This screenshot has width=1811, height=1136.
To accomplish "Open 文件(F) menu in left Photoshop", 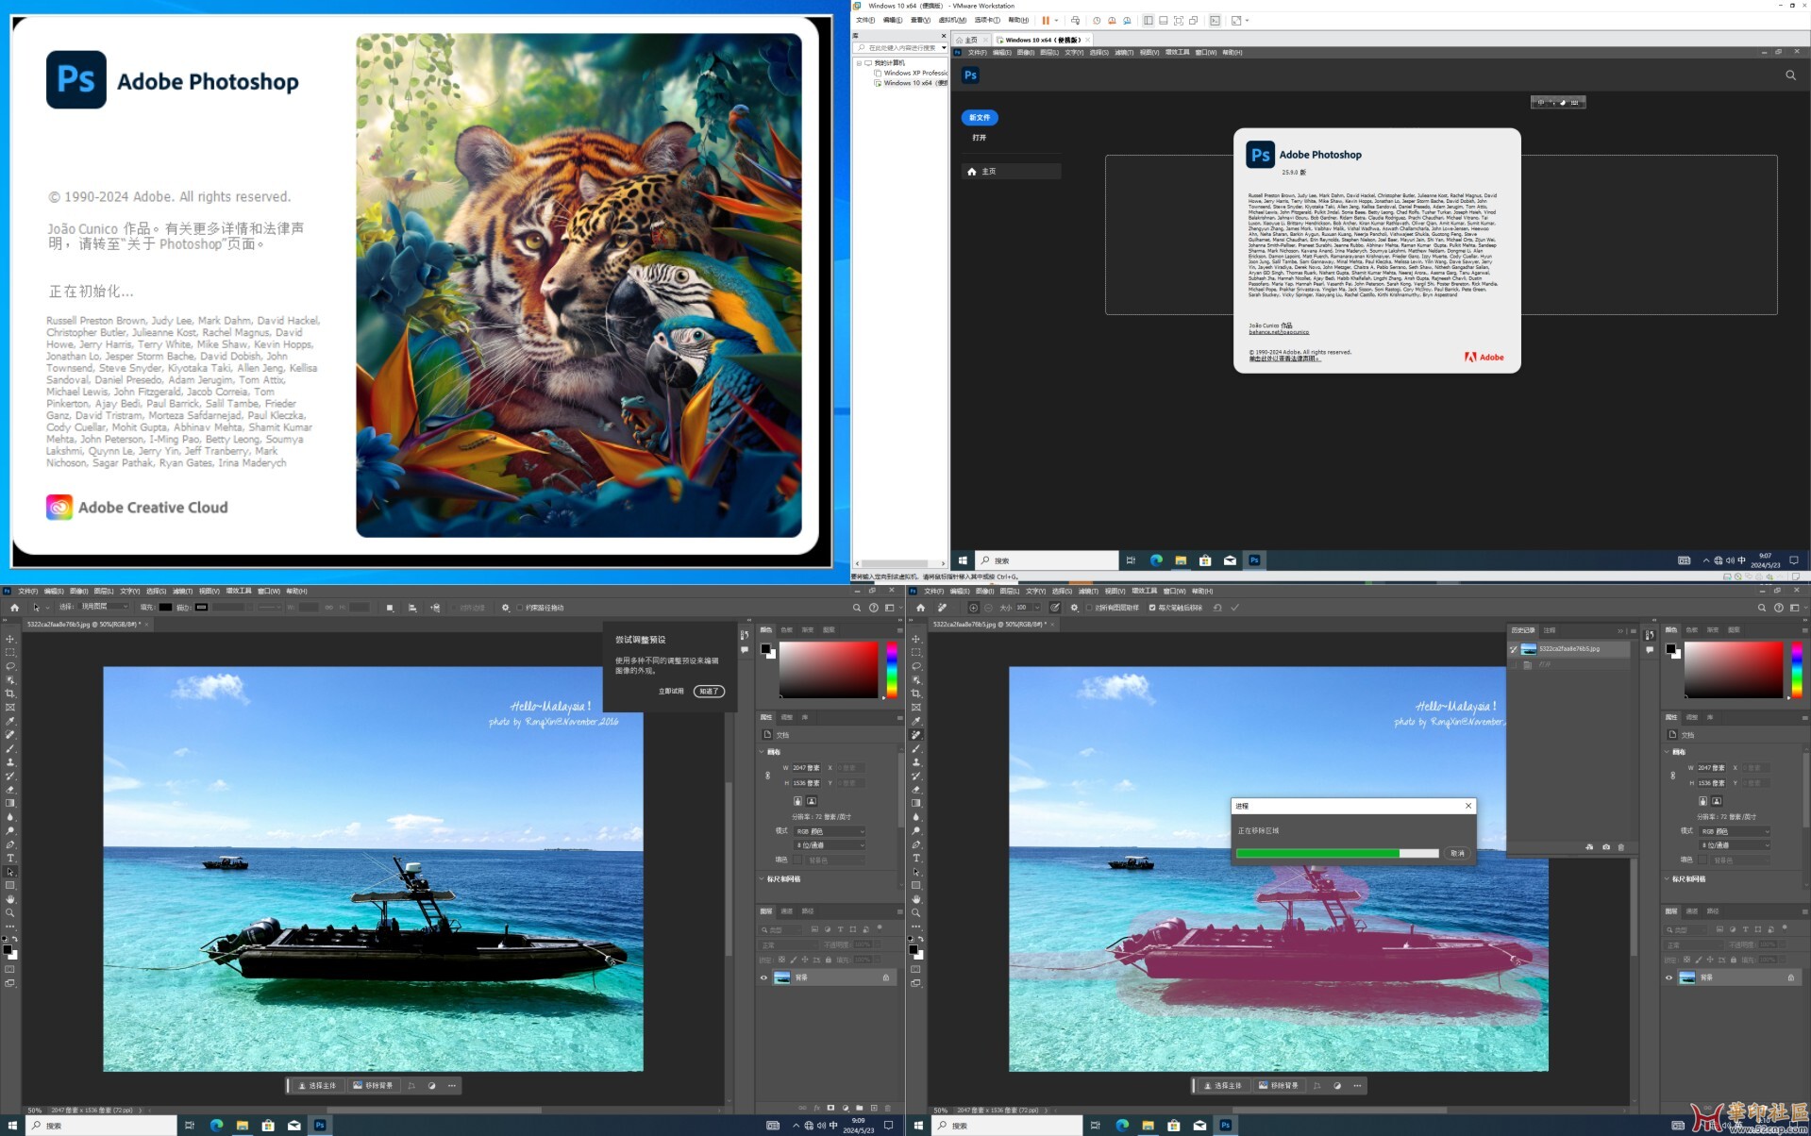I will 28,592.
